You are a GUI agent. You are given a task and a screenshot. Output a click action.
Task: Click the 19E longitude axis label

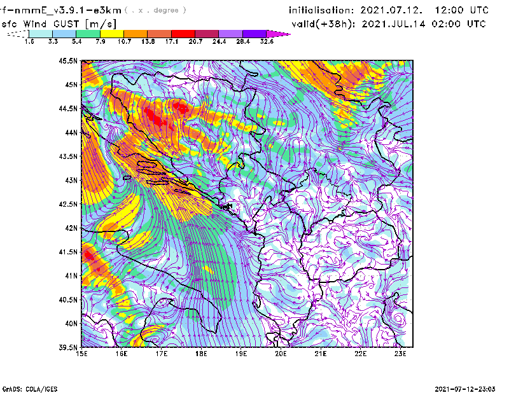coord(241,354)
